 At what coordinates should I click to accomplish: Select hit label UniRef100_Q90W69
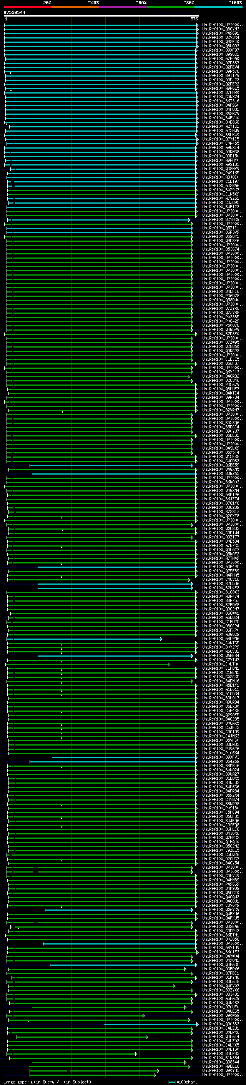point(221,1015)
